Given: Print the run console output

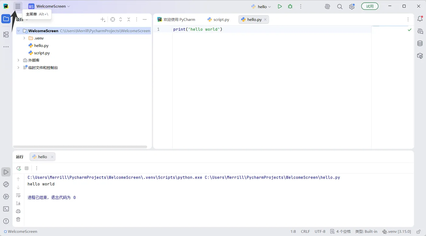Looking at the screenshot, I should point(18,211).
